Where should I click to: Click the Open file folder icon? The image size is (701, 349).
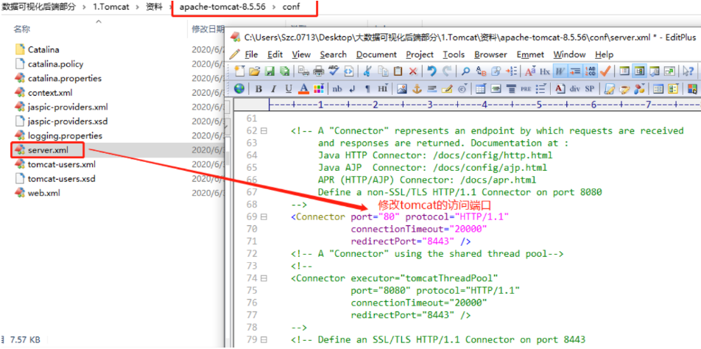click(x=254, y=71)
